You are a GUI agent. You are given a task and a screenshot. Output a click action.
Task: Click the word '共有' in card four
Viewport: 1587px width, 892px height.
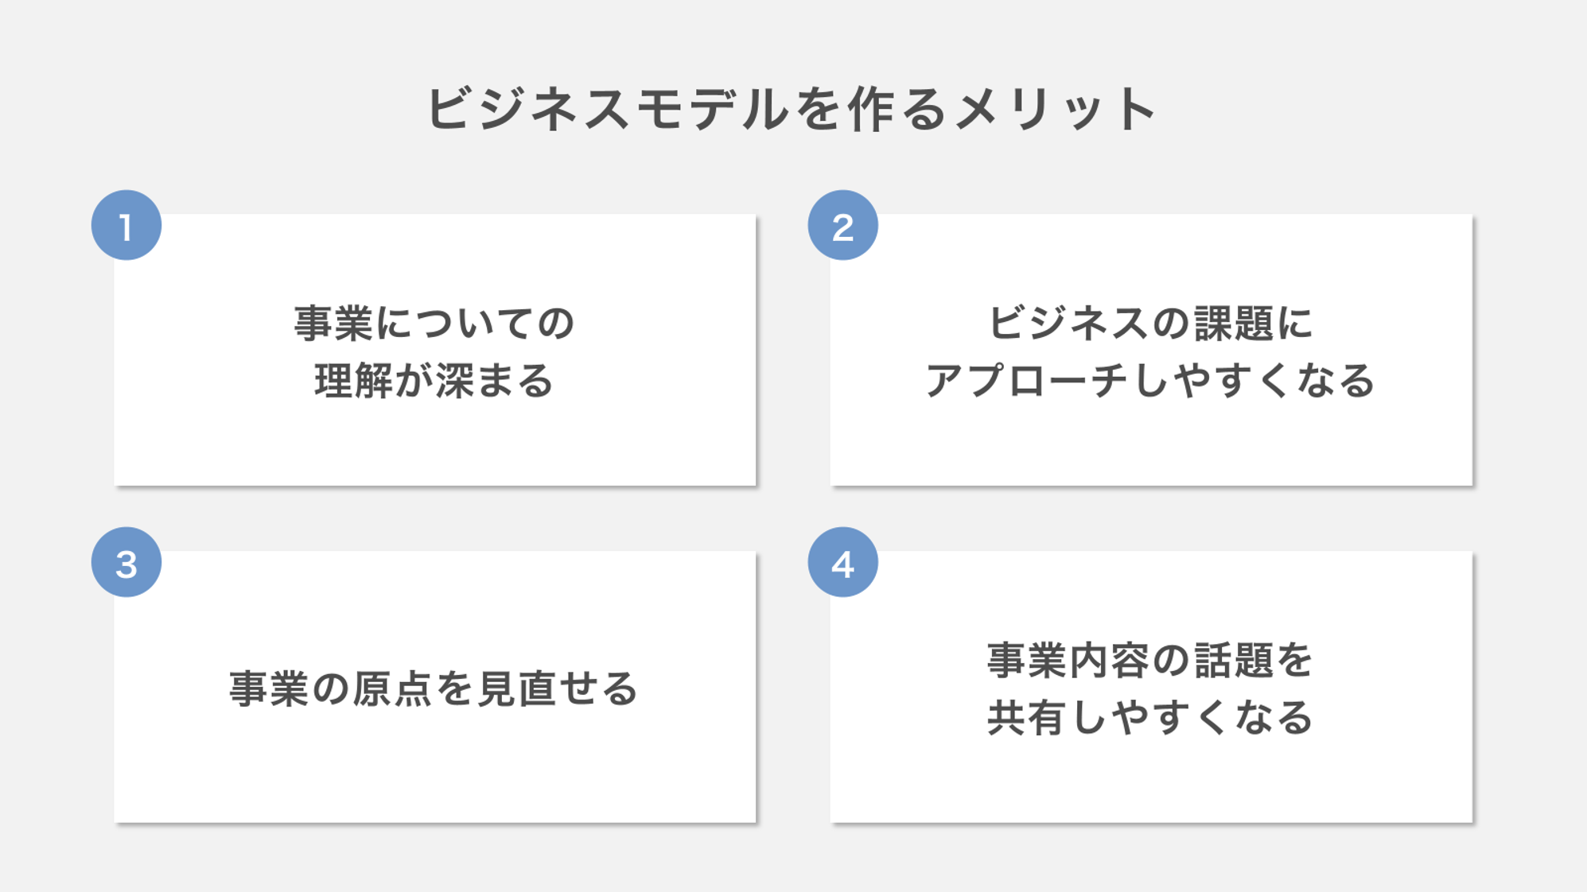(x=1027, y=718)
